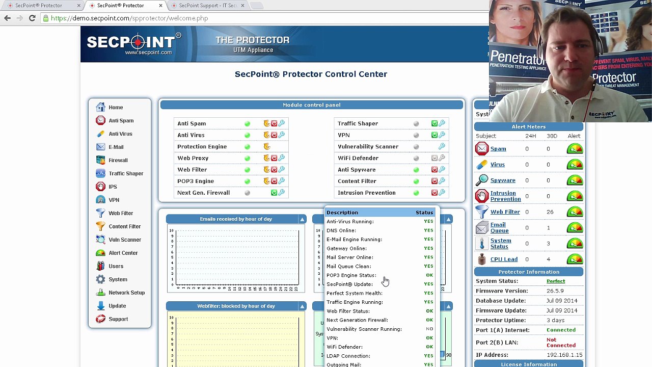Click the Module control panel header
The width and height of the screenshot is (652, 367).
[312, 105]
